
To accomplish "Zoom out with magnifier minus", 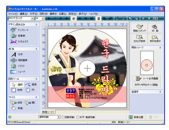I will coord(149,18).
